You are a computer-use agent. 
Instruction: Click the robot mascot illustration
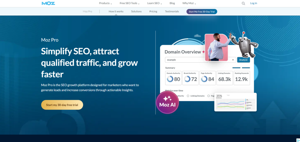click(x=245, y=45)
